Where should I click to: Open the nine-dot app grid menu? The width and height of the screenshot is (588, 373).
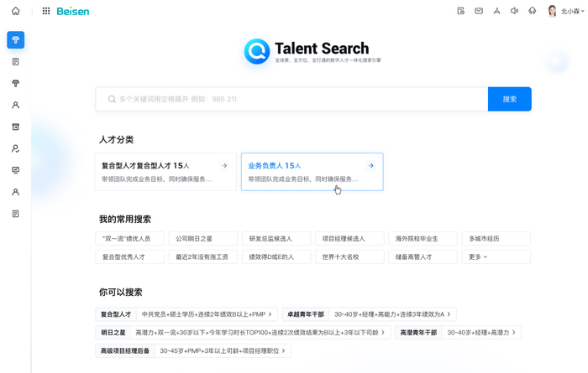click(46, 11)
